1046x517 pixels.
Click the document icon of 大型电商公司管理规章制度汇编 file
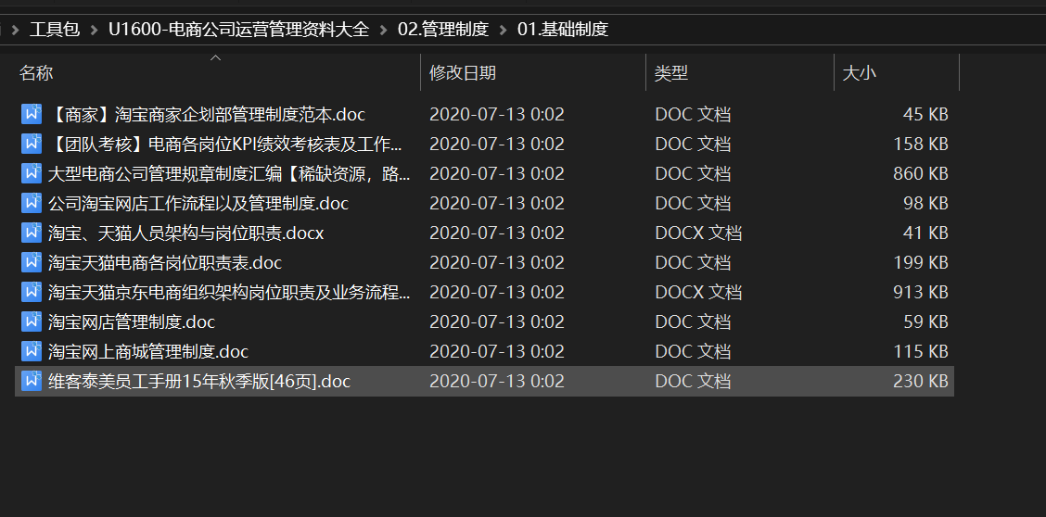[32, 173]
